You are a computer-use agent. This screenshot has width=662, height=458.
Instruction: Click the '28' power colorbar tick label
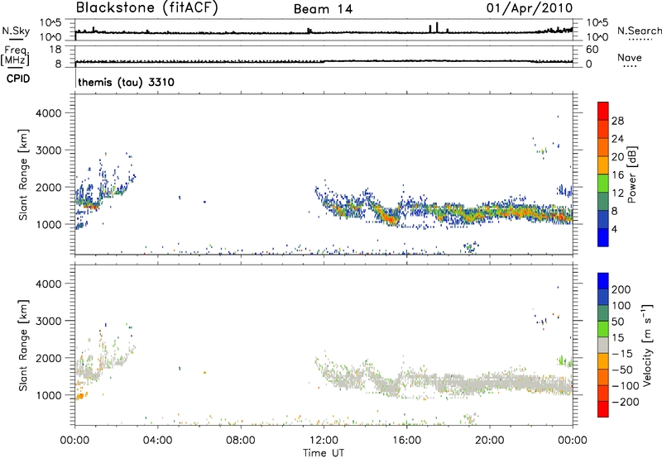[x=617, y=121]
